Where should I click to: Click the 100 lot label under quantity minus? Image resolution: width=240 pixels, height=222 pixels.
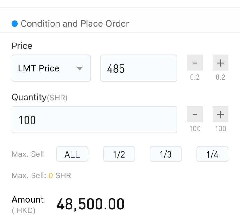195,129
